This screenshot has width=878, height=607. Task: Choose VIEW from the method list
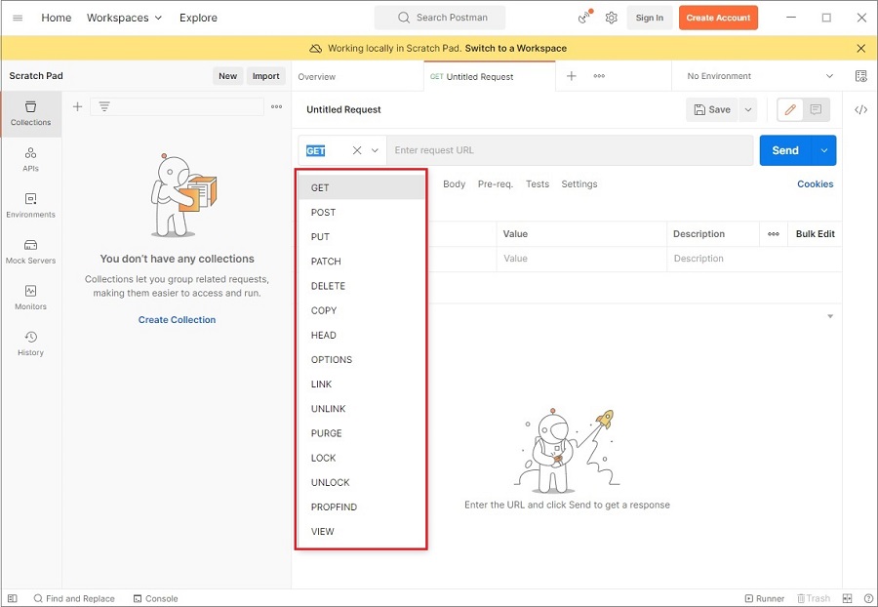(x=361, y=532)
